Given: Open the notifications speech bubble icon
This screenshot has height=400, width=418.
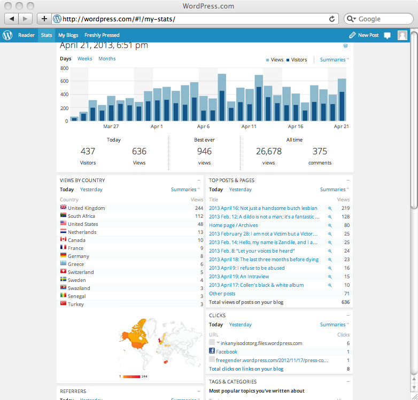Looking at the screenshot, I should 387,35.
